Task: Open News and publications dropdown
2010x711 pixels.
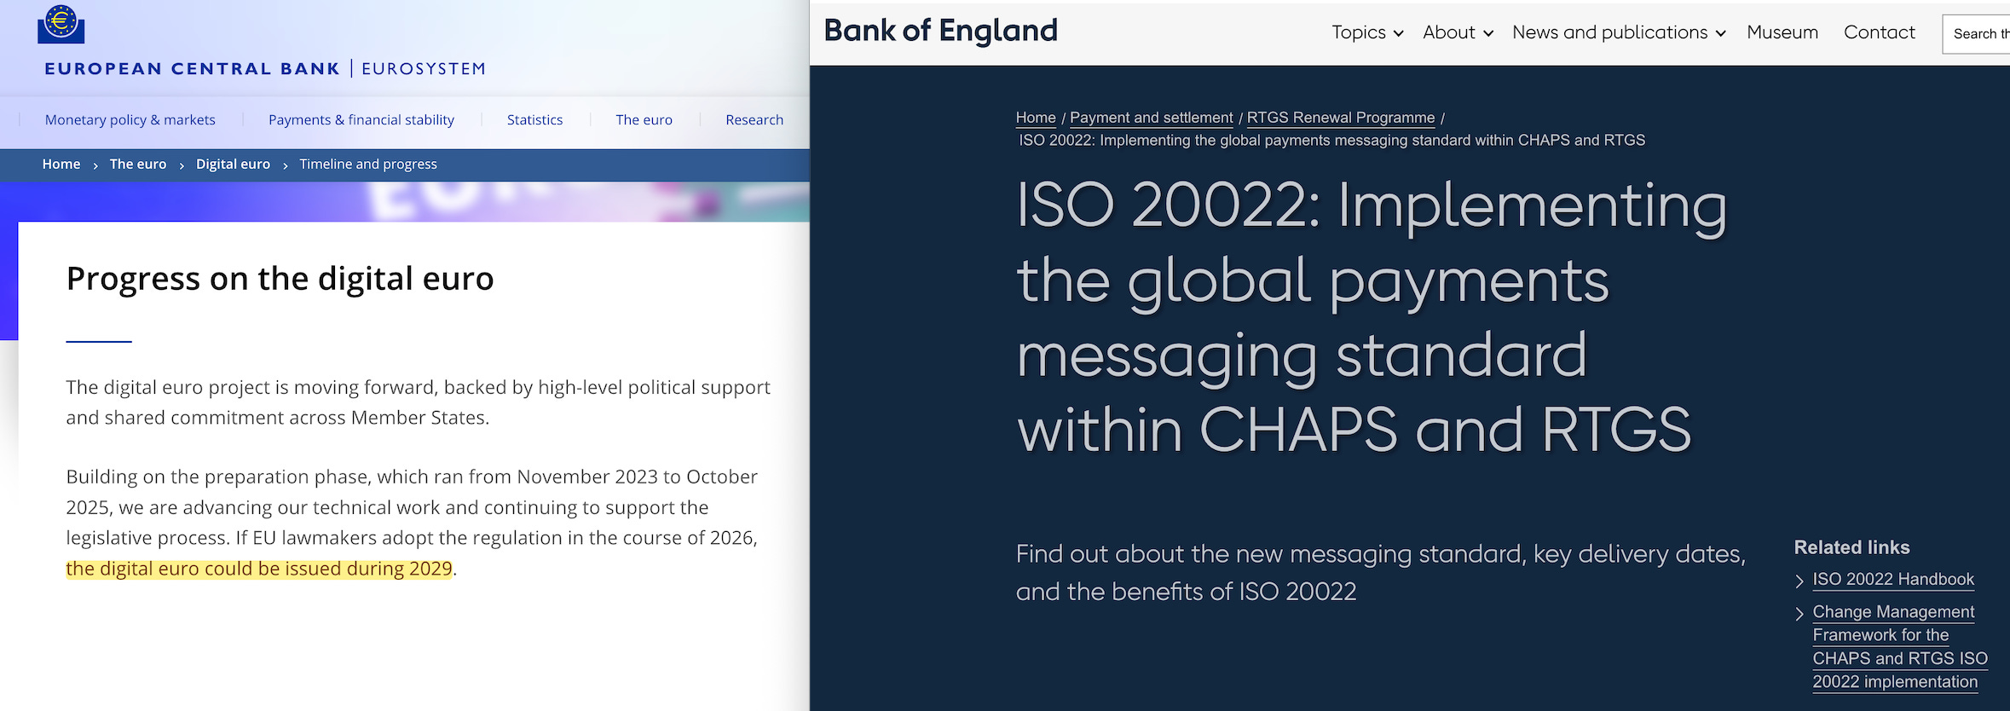Action: 1619,32
